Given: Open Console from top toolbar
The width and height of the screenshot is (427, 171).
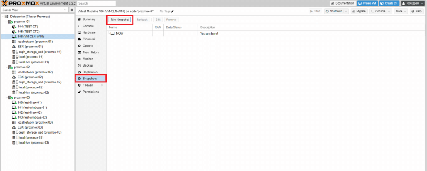Looking at the screenshot, I should tap(378, 11).
